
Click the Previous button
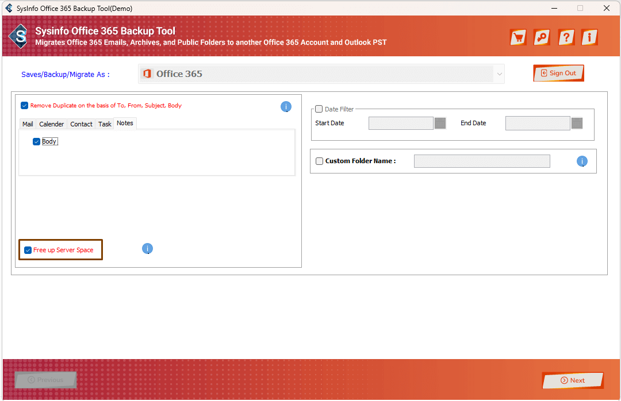coord(45,380)
